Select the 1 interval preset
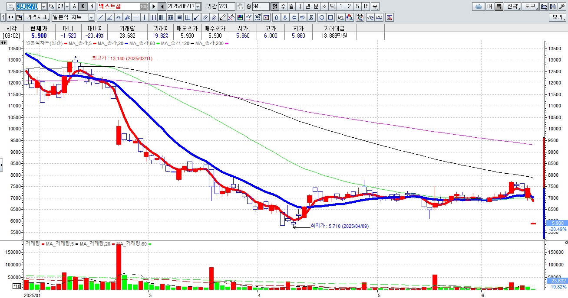 click(341, 6)
